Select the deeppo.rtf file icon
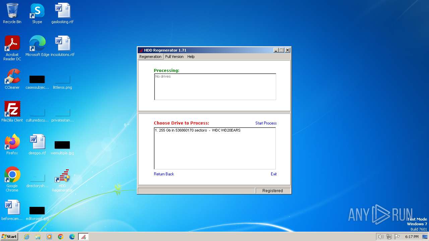 pyautogui.click(x=37, y=145)
